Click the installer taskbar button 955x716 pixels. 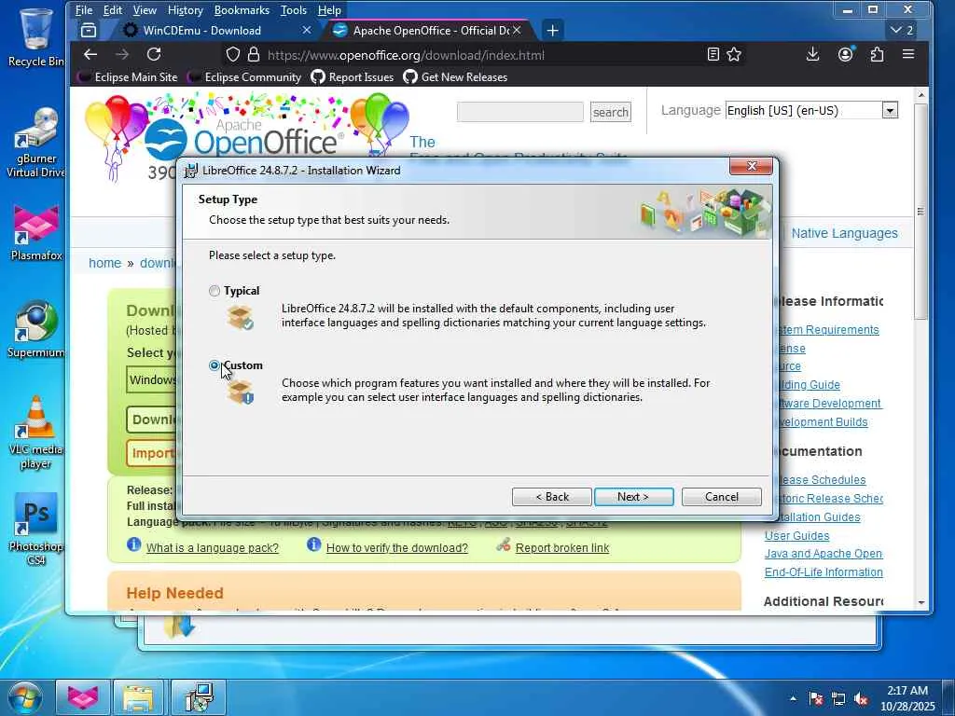click(198, 697)
